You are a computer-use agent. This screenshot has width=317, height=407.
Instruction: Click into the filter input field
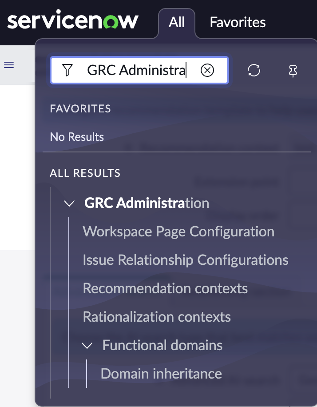point(140,70)
